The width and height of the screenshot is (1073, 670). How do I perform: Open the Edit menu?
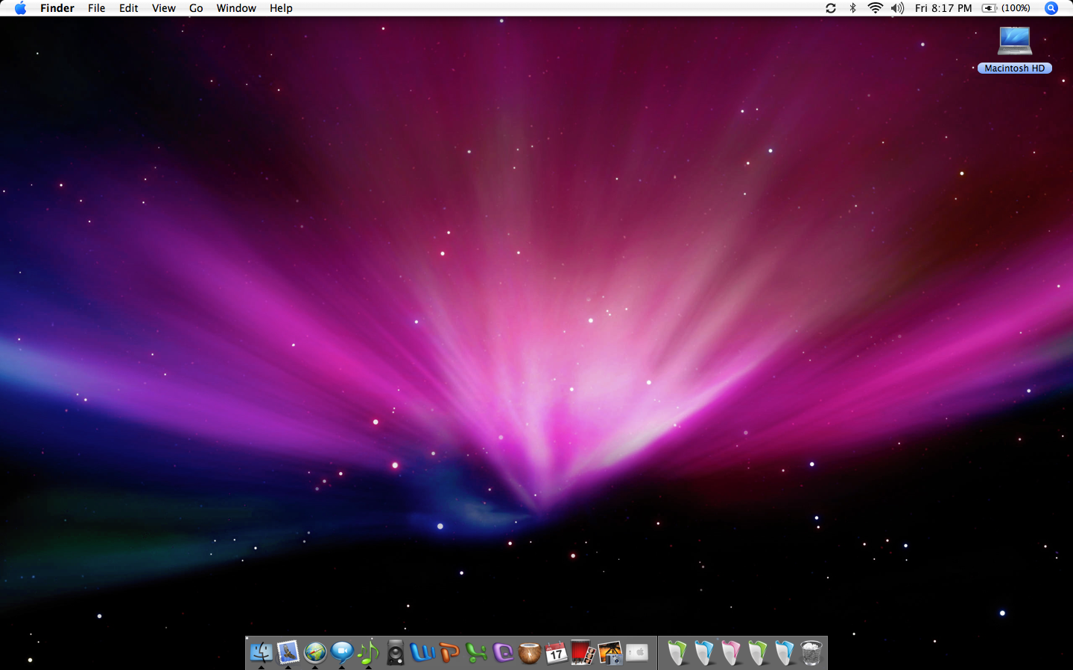click(129, 8)
